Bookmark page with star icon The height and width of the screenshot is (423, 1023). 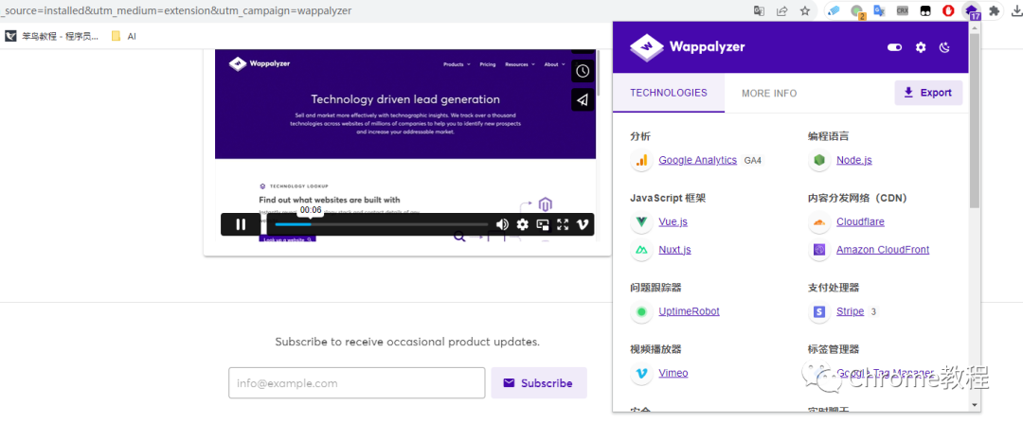805,10
